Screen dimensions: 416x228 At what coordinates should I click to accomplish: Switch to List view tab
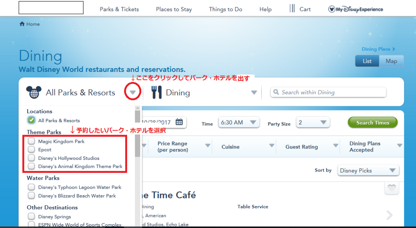[367, 61]
